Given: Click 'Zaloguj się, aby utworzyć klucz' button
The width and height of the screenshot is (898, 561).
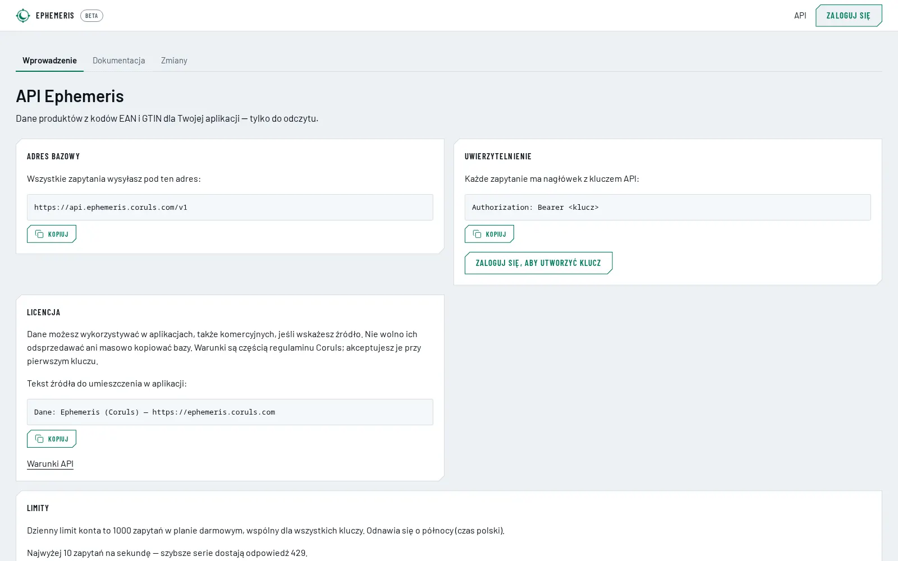Looking at the screenshot, I should 539,263.
